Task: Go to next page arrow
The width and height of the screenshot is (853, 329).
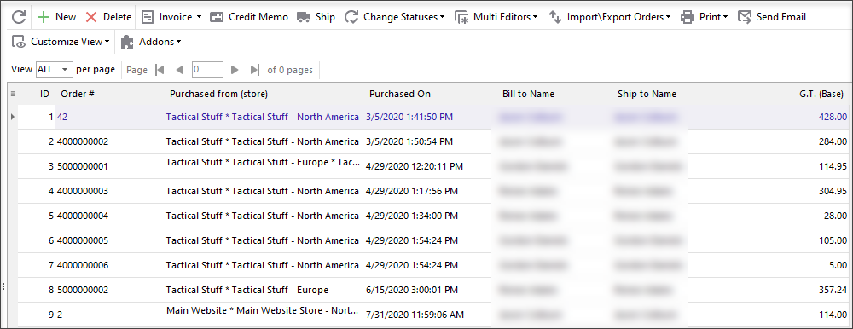Action: (x=235, y=70)
